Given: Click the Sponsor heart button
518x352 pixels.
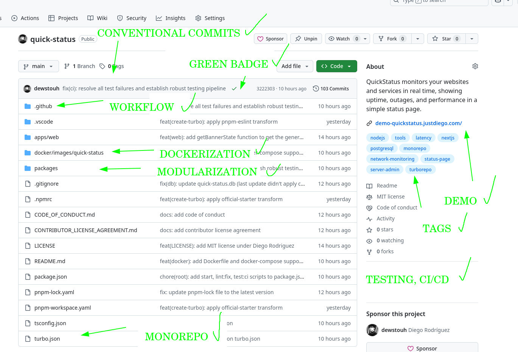Looking at the screenshot, I should tap(271, 39).
